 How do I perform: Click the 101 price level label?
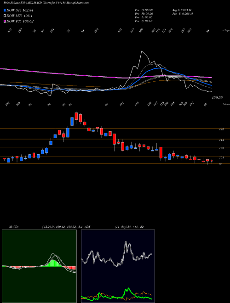pos(221,157)
